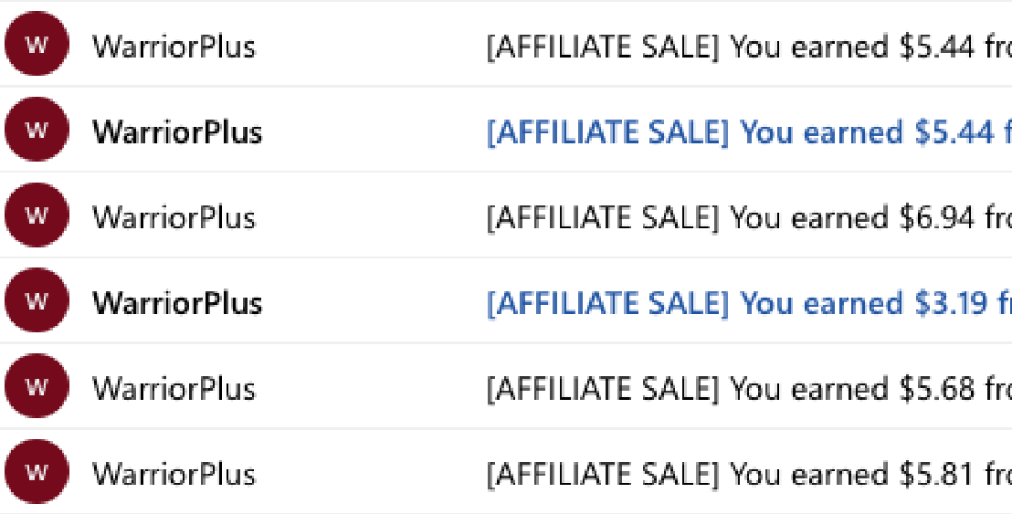Click the W avatar for the $6.94 email
Image resolution: width=1012 pixels, height=514 pixels.
tap(37, 215)
